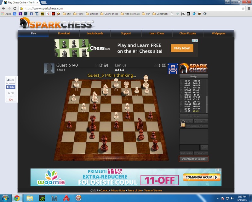This screenshot has height=202, width=252.
Task: Open the Stiri bookmarks folder
Action: click(67, 14)
